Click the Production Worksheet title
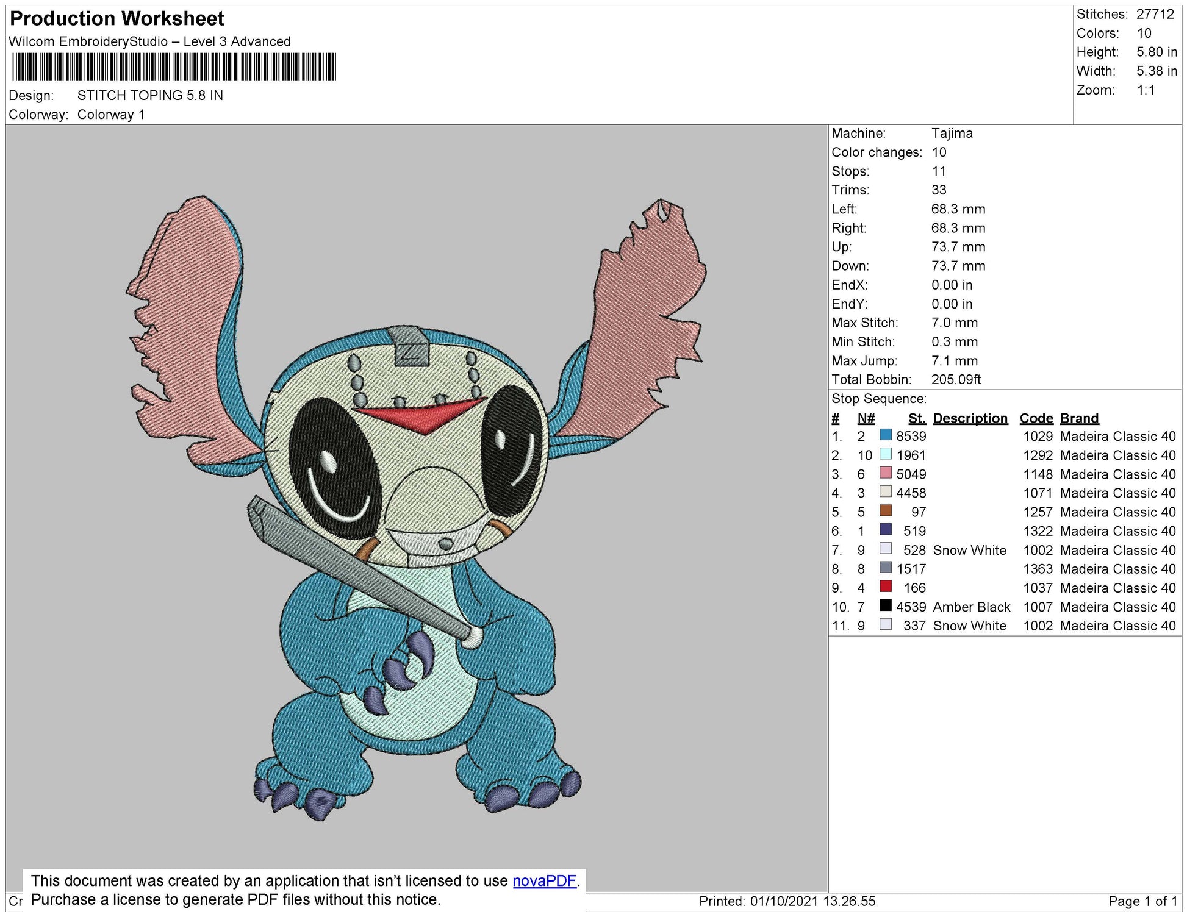The height and width of the screenshot is (917, 1187). (117, 19)
